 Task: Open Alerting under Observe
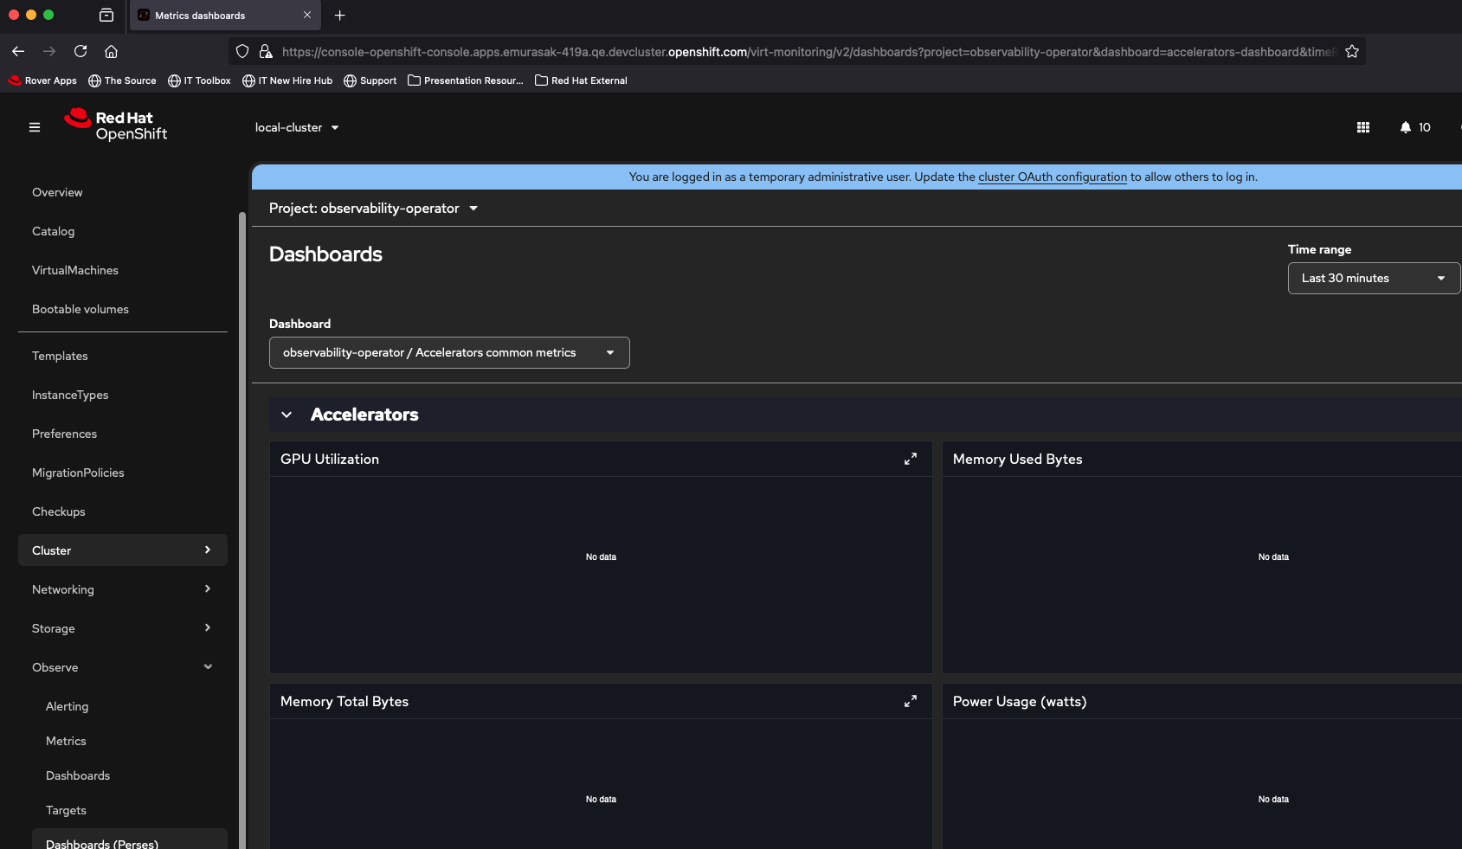pos(67,706)
